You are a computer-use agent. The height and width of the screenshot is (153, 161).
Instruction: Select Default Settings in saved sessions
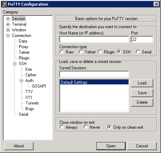point(94,82)
